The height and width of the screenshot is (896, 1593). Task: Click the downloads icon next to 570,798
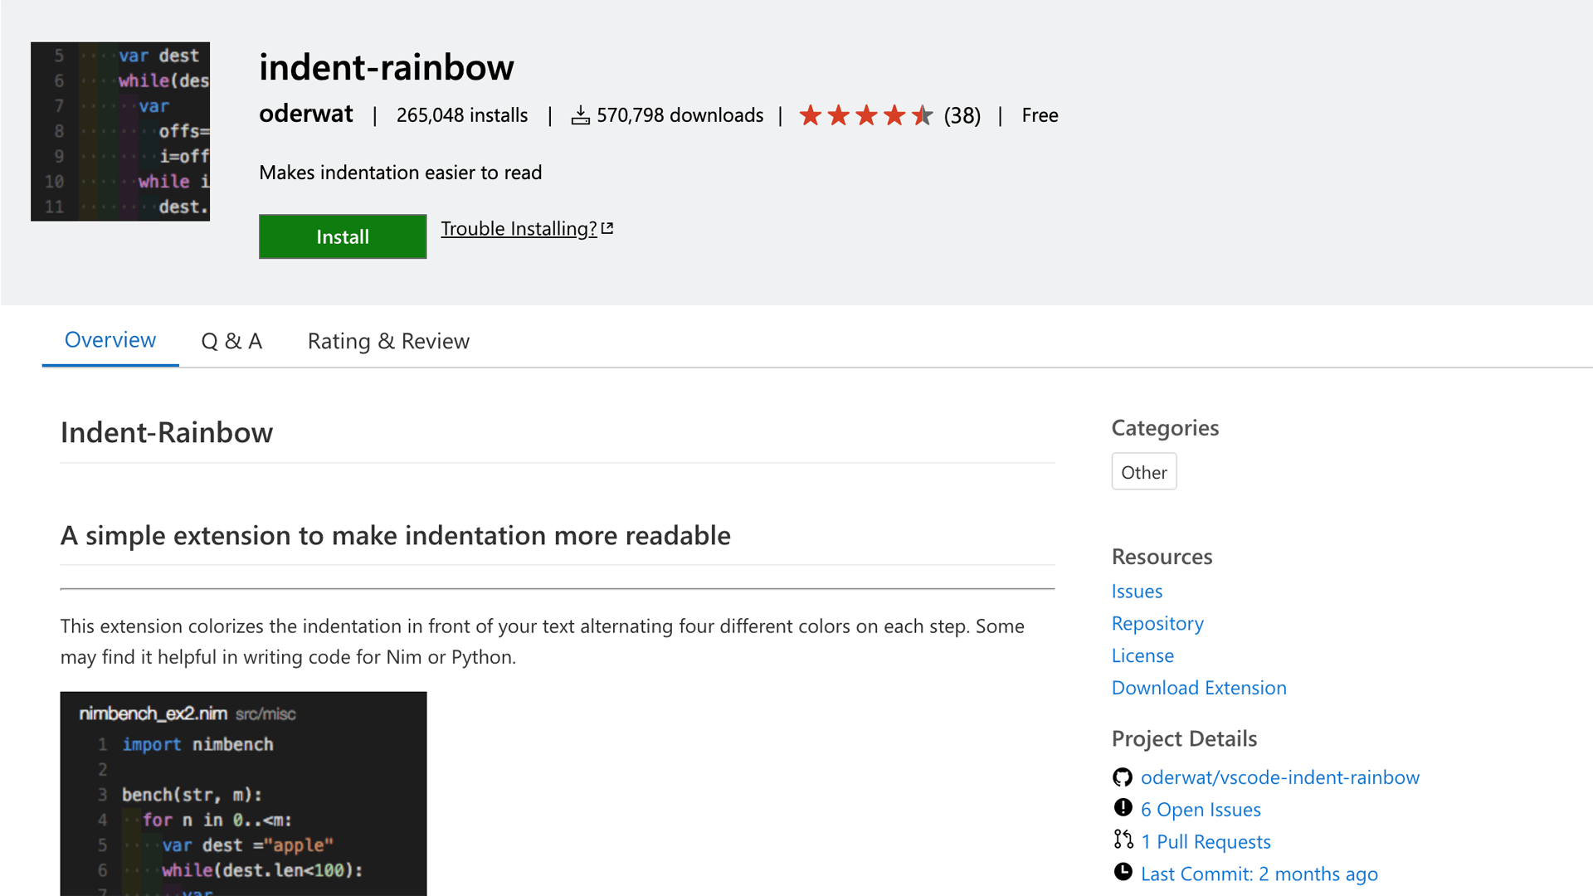tap(580, 115)
